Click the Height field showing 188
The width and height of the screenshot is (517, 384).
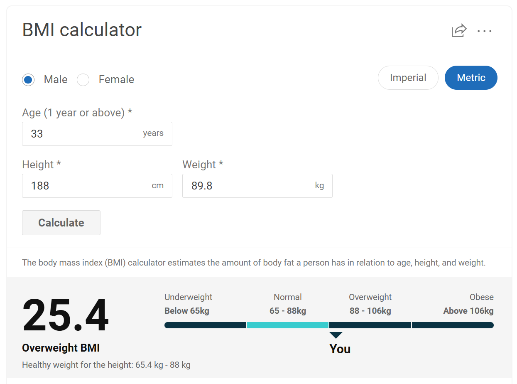tap(97, 186)
